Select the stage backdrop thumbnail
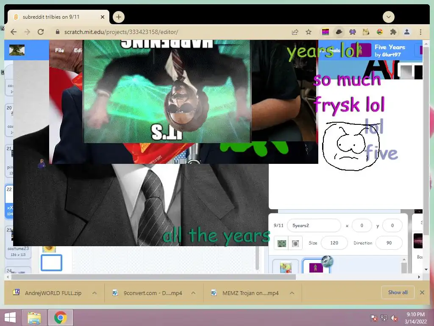The width and height of the screenshot is (434, 326). pyautogui.click(x=418, y=241)
